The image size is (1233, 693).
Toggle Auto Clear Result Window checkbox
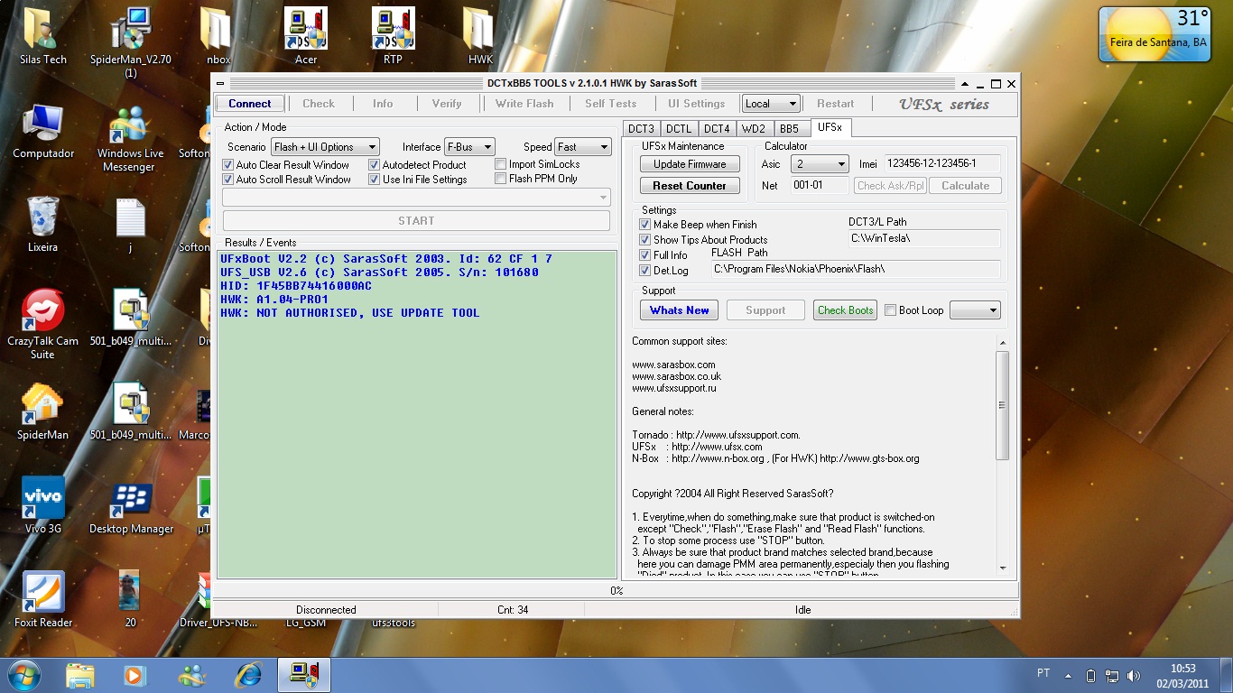[228, 165]
